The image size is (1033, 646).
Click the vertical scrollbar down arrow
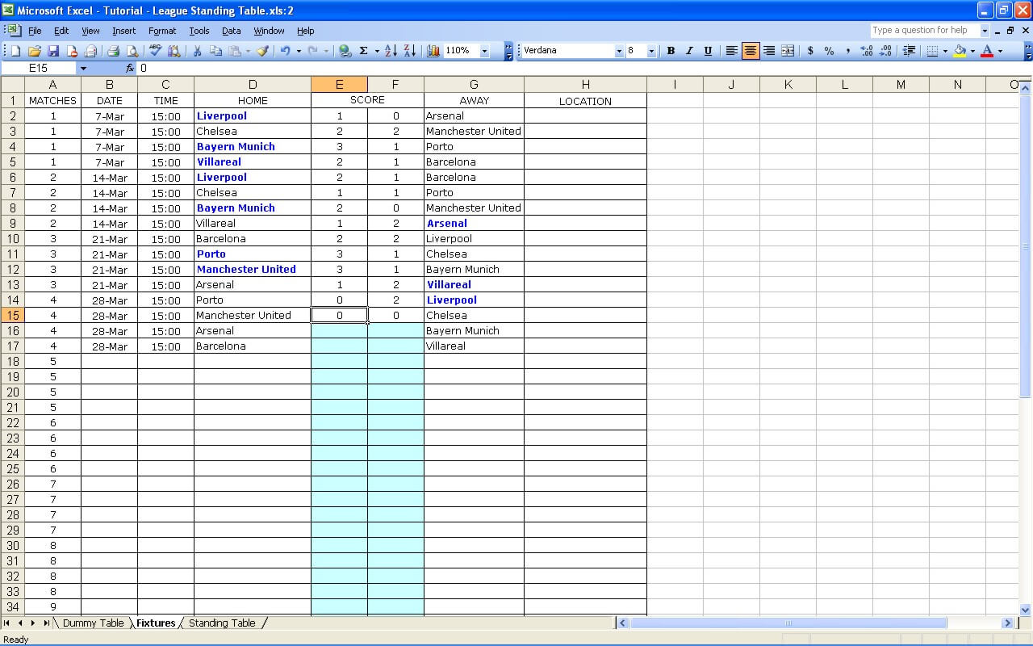(1026, 610)
